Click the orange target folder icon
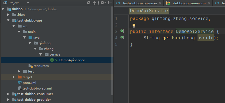The height and width of the screenshot is (103, 225). pos(19,77)
